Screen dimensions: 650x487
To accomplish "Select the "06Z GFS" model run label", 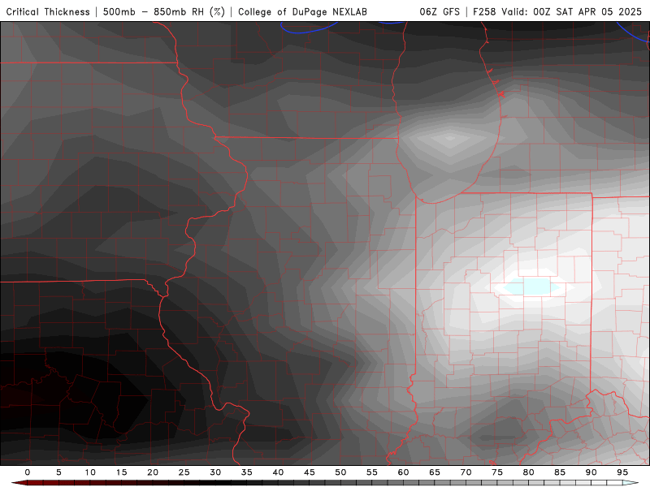I will tap(440, 12).
